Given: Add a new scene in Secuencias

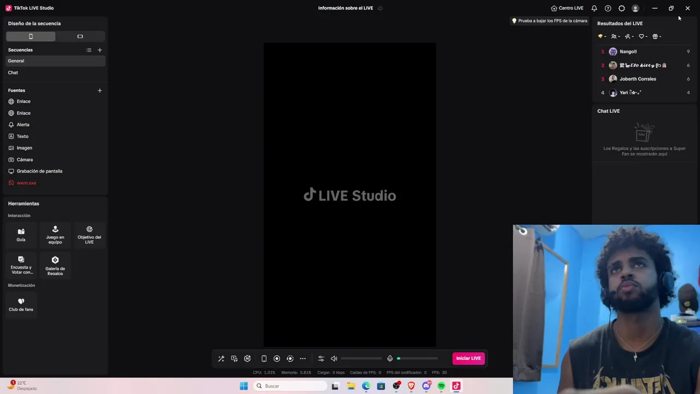Looking at the screenshot, I should coord(100,50).
